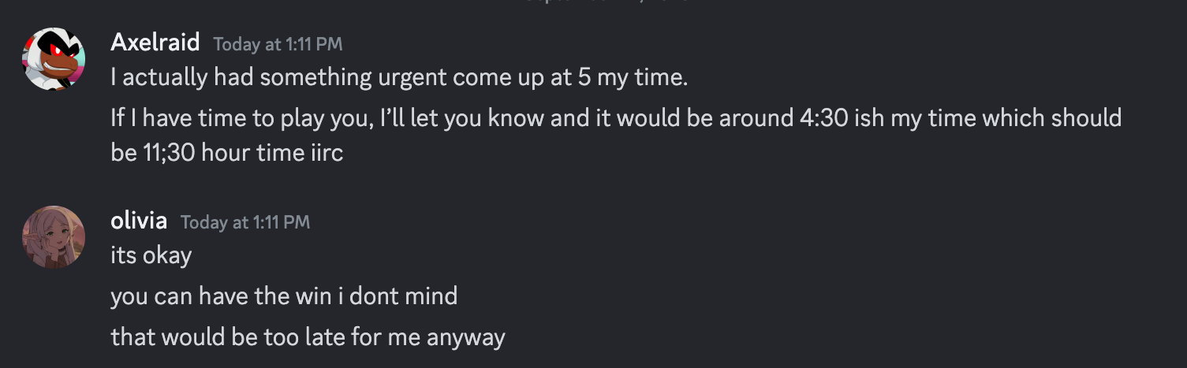Click the message line starting "If I have time"
Image resolution: width=1187 pixels, height=368 pixels.
point(615,118)
